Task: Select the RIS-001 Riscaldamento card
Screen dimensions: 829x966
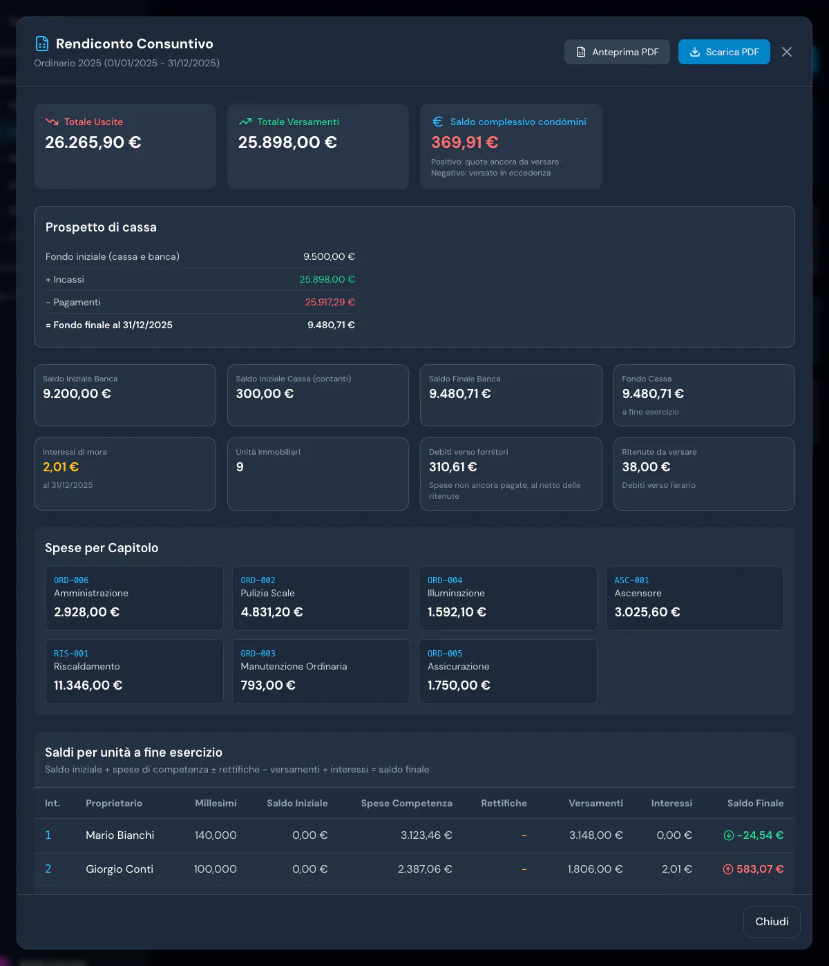Action: click(x=134, y=672)
